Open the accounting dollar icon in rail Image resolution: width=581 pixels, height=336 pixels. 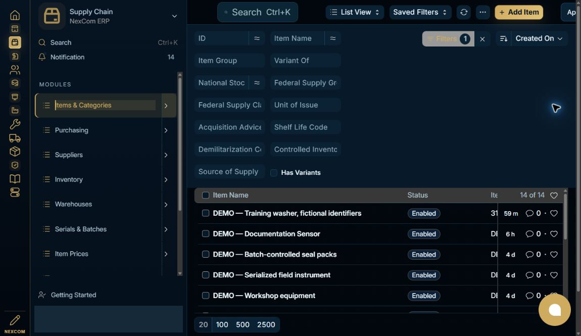coord(15,56)
